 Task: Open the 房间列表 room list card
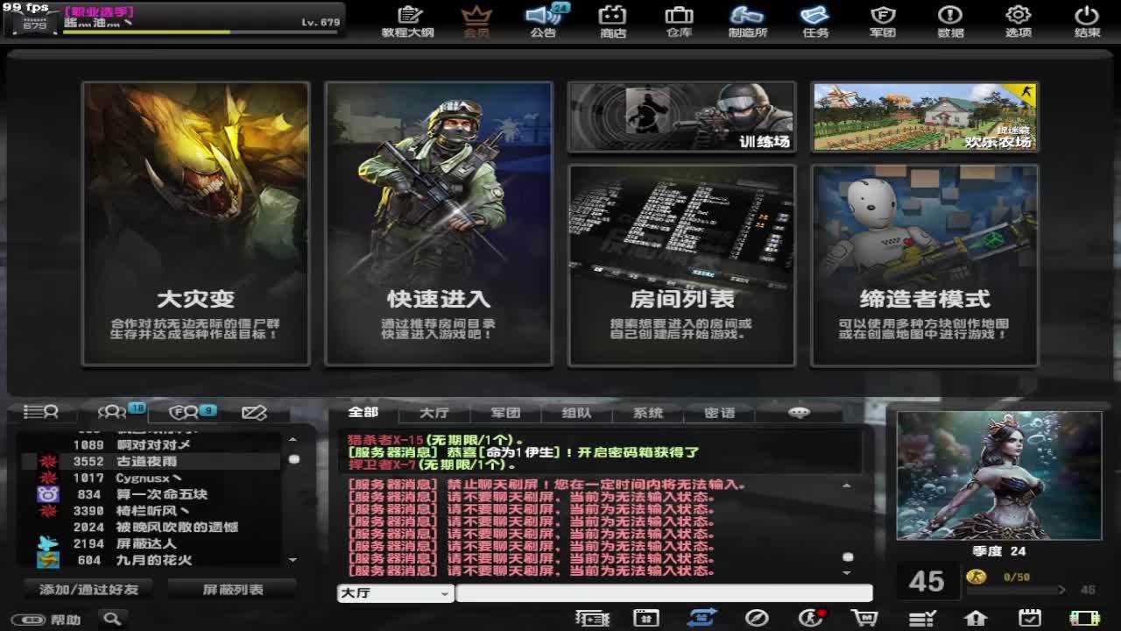pos(681,265)
